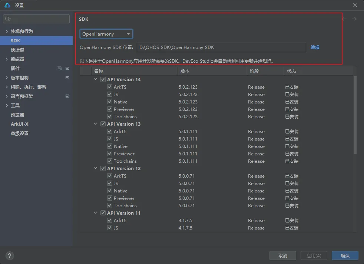
Task: Click the external window icon beside 插件
Action: (x=67, y=68)
